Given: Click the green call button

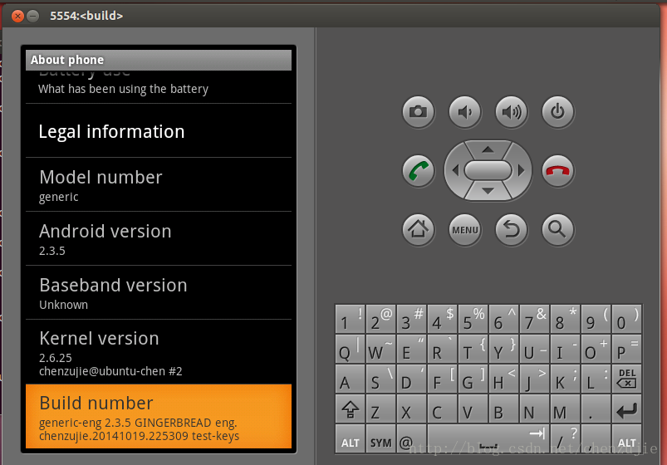Looking at the screenshot, I should point(418,171).
